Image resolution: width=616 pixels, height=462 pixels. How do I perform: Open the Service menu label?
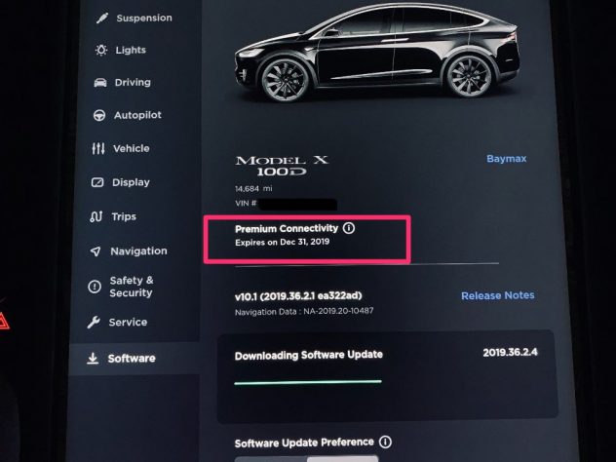tap(128, 323)
